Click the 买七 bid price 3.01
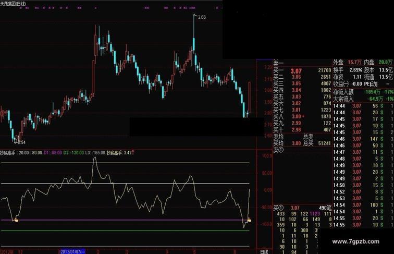This screenshot has height=254, width=394. [297, 110]
